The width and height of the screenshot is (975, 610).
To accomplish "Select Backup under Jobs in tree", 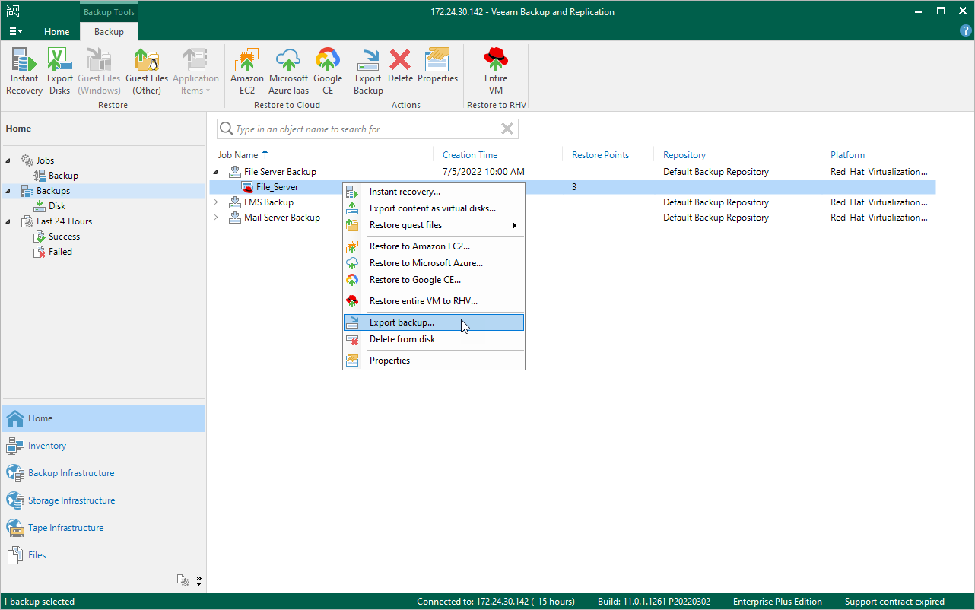I will 63,176.
